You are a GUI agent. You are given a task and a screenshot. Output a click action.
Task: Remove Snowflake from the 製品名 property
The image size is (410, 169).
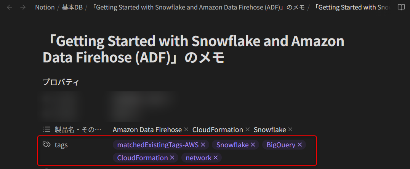pos(290,129)
